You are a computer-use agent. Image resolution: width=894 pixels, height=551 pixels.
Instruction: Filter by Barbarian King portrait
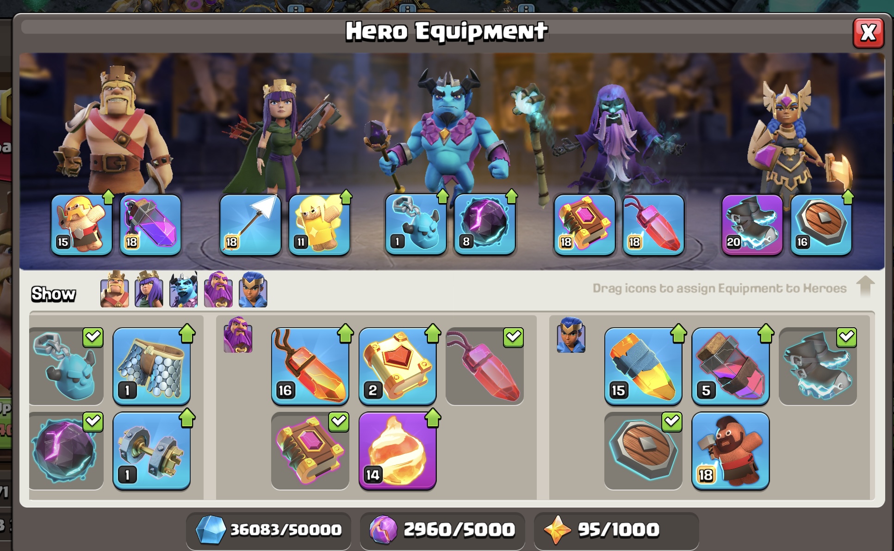point(115,290)
